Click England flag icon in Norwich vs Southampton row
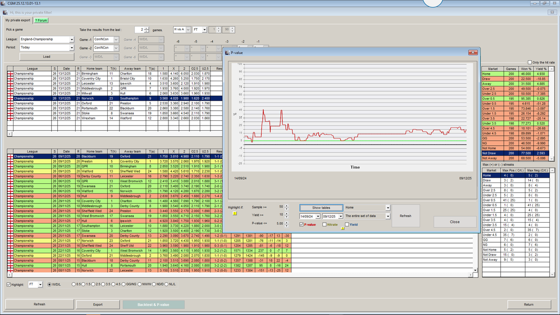Viewport: 560px width, 315px height. [10, 98]
